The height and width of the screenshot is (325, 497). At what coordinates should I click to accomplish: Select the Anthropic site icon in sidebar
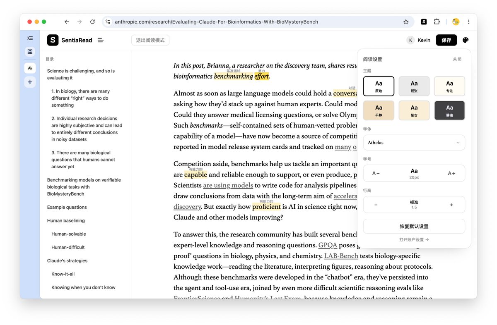click(30, 68)
